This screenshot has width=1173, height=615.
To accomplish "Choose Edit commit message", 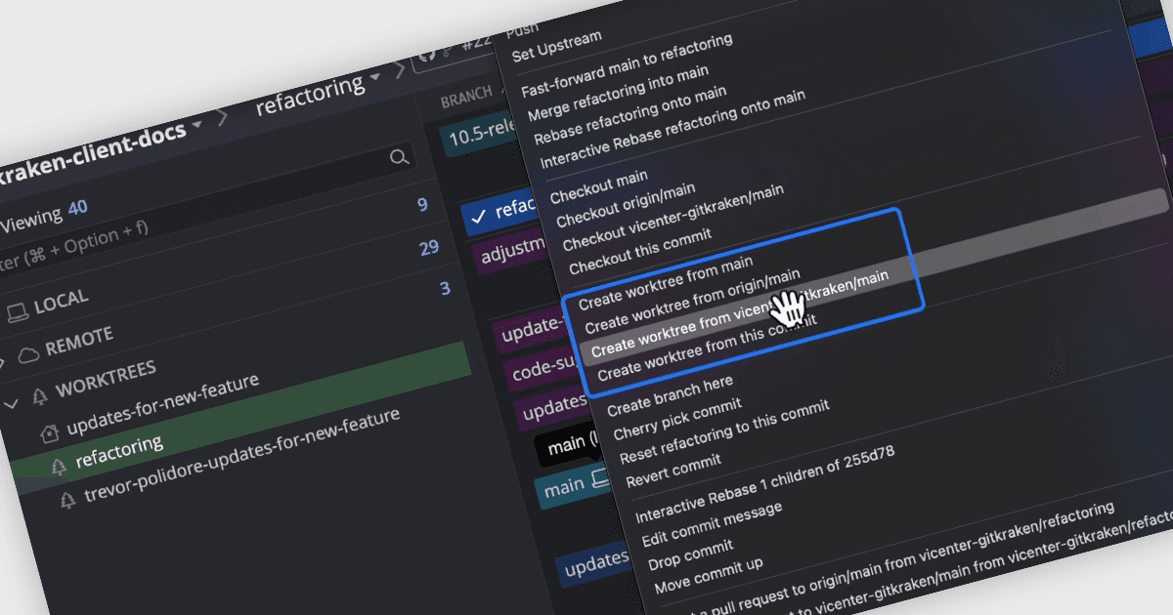I will 712,523.
